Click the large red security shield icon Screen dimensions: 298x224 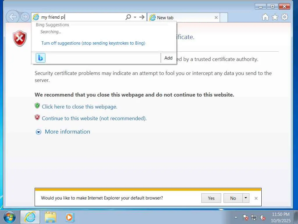coord(20,38)
